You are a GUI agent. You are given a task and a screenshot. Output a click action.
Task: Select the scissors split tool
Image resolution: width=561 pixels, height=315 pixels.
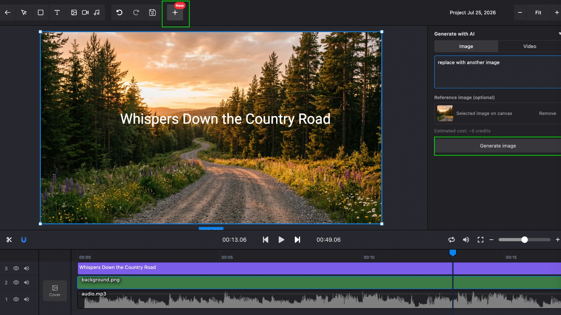[x=9, y=240]
